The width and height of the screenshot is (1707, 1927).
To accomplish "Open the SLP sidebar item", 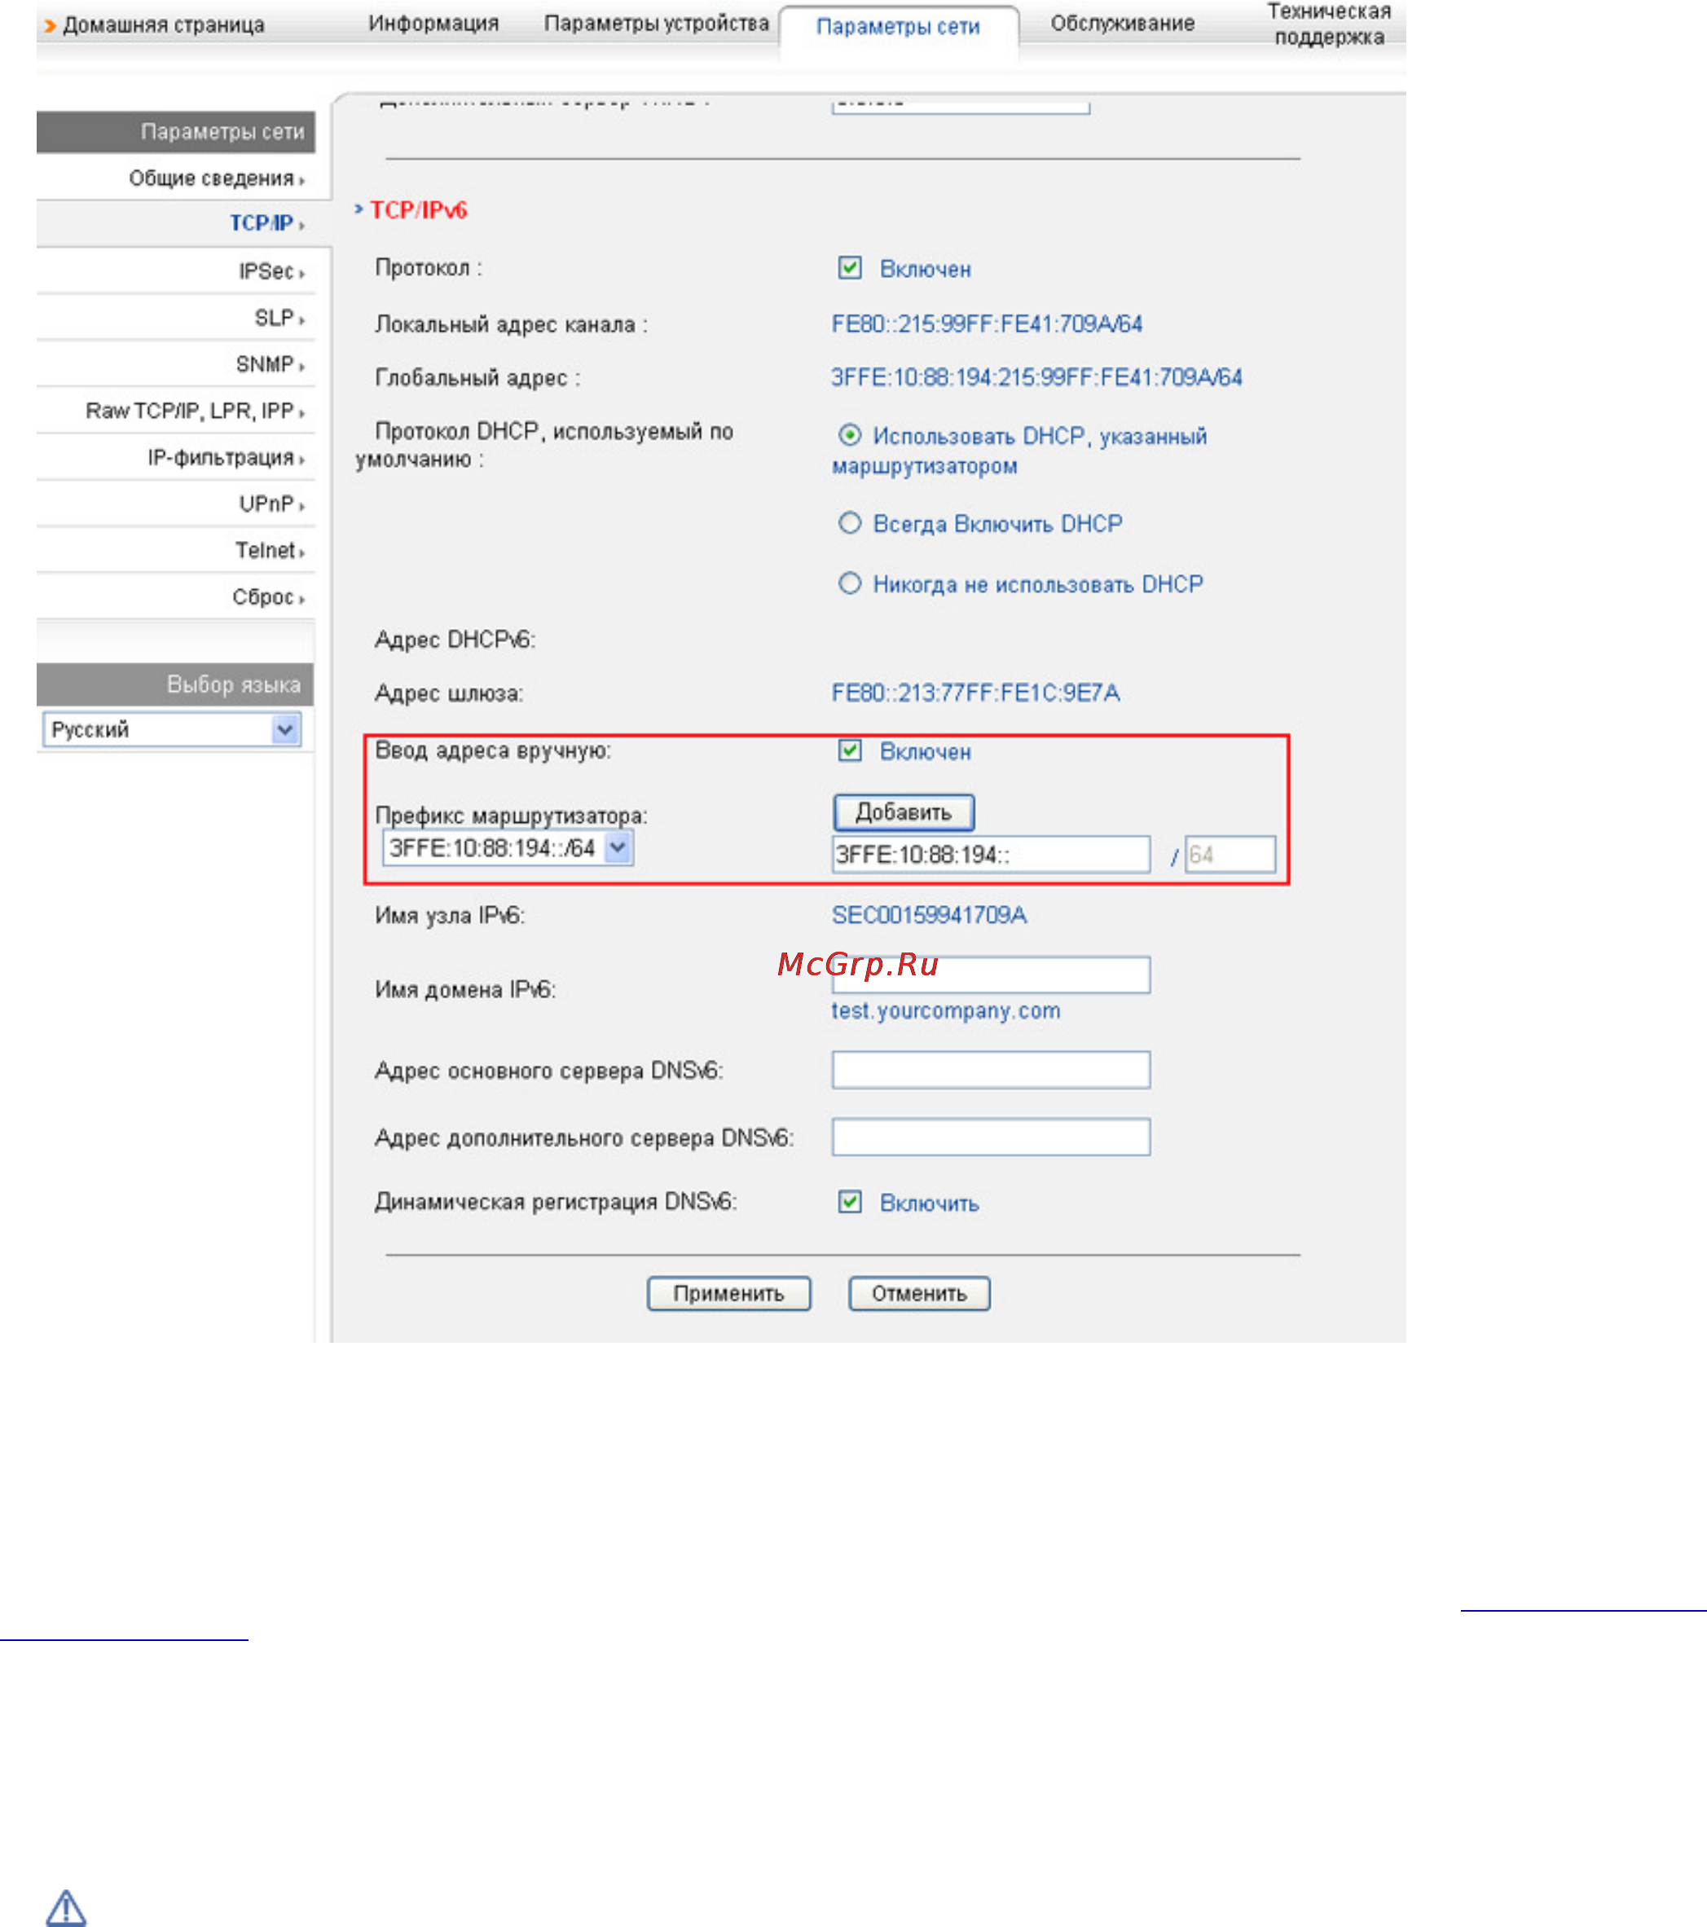I will point(279,318).
